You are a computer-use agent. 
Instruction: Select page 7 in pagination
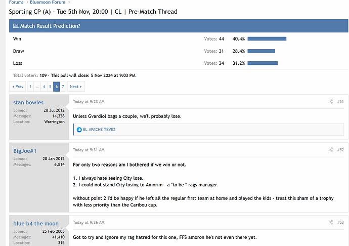(63, 87)
